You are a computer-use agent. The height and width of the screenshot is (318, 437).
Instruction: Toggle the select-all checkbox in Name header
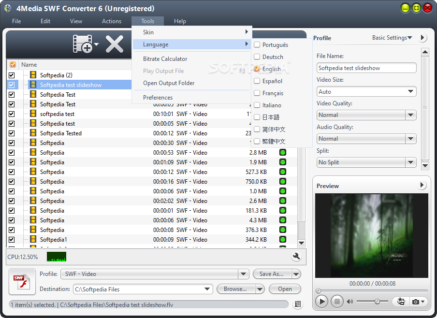coord(13,64)
